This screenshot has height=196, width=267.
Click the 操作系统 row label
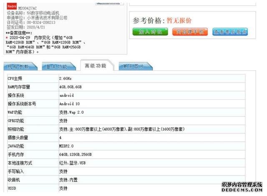point(16,95)
